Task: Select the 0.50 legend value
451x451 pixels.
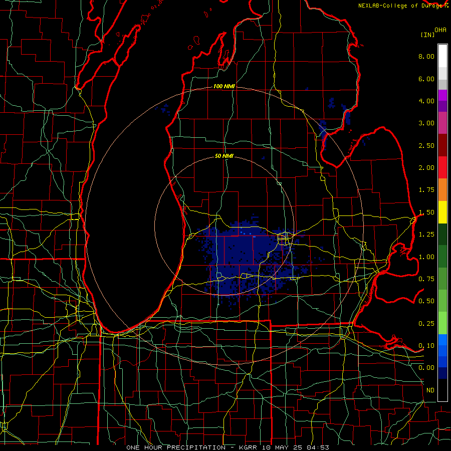Action: coord(426,301)
